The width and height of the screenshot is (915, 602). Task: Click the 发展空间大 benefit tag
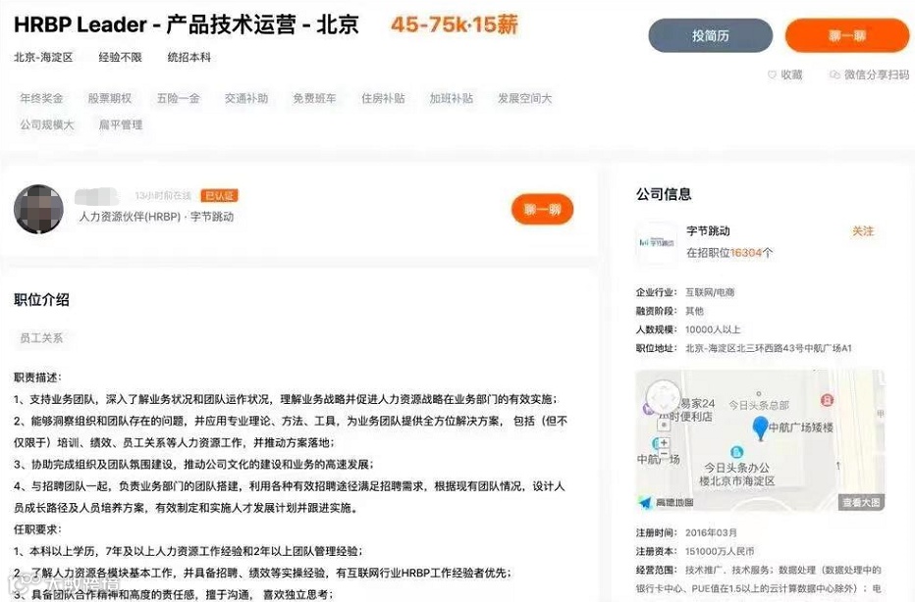(x=524, y=98)
